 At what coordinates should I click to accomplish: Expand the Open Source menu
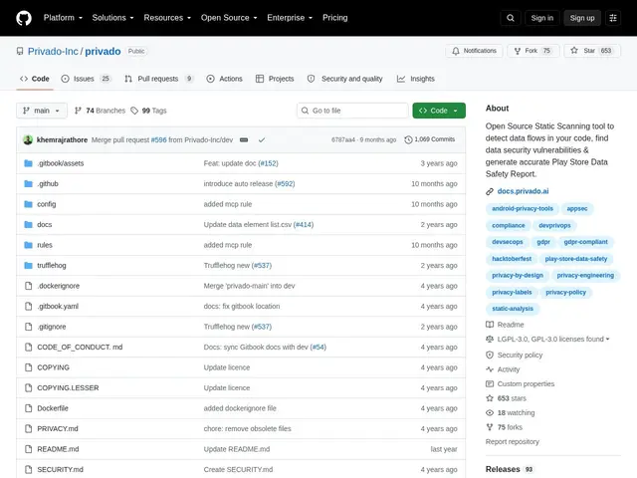click(229, 18)
